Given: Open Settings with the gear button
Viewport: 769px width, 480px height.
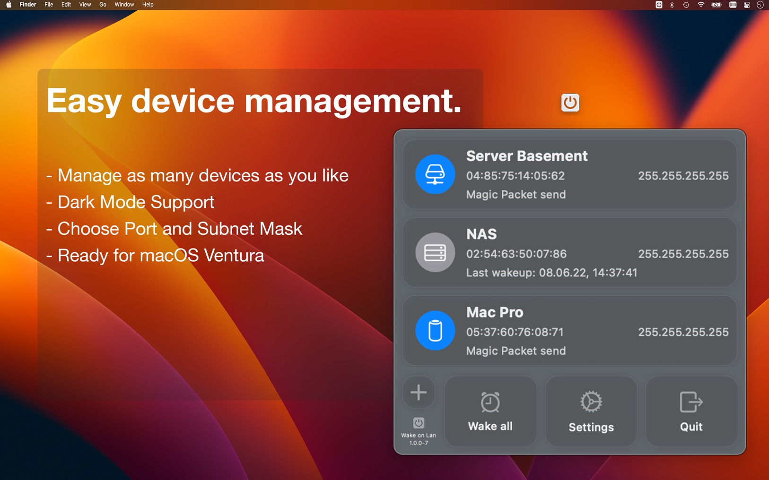Looking at the screenshot, I should click(591, 411).
